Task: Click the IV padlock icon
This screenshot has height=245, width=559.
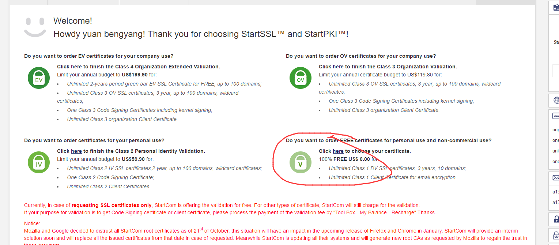Action: click(x=39, y=162)
